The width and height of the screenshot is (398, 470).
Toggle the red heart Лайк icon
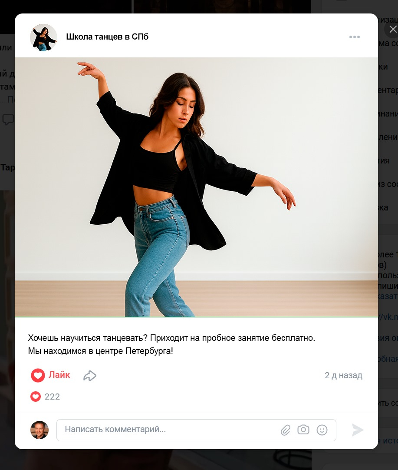(x=38, y=375)
